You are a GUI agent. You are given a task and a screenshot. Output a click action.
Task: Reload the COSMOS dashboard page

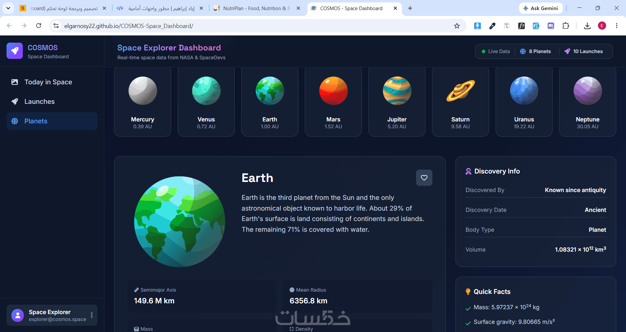(38, 26)
